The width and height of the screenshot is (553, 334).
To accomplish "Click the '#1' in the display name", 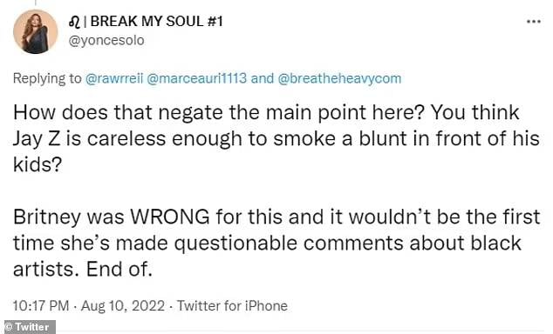I will coord(215,22).
